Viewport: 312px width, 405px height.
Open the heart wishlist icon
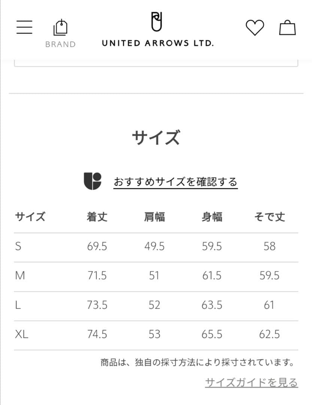[x=255, y=28]
